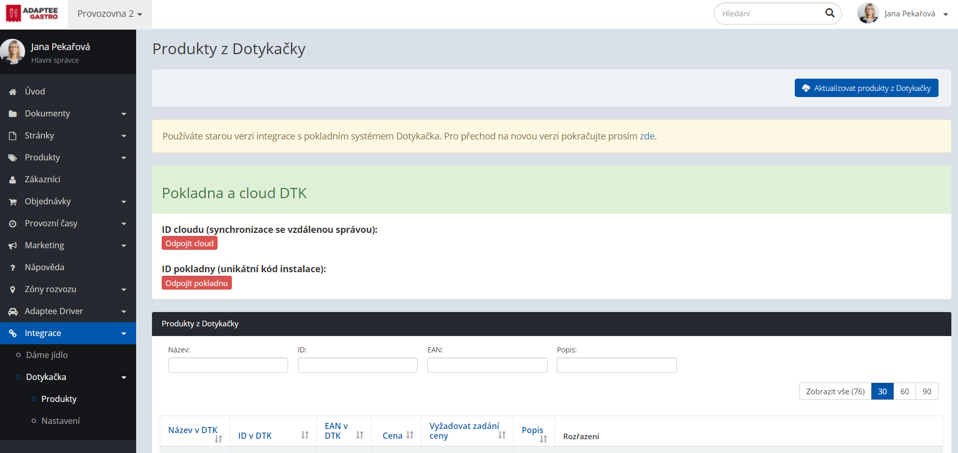Expand the Objednávky menu arrow
Image resolution: width=958 pixels, height=453 pixels.
(x=123, y=202)
